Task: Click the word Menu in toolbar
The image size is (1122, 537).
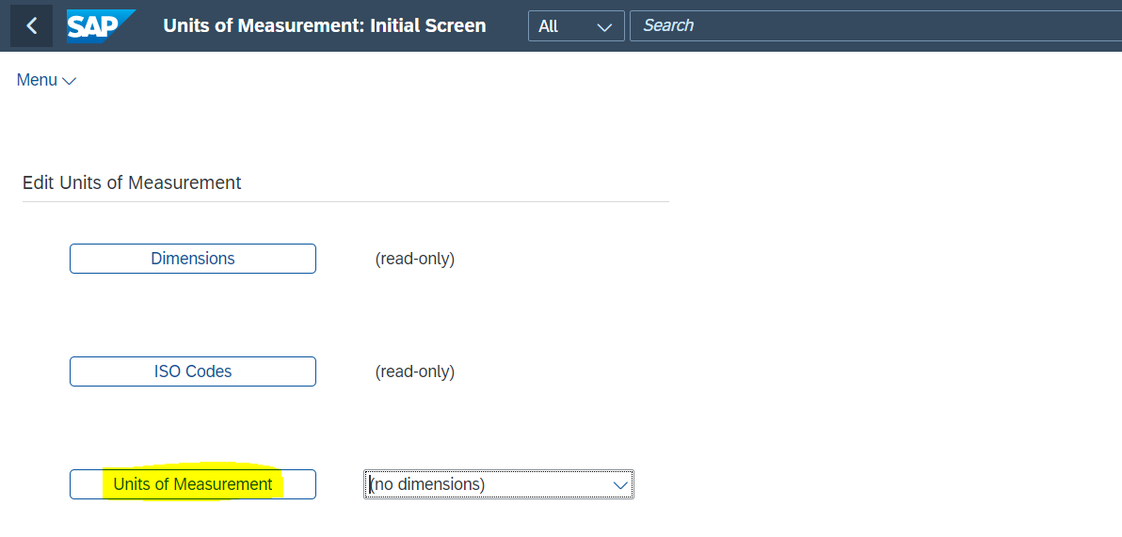Action: tap(37, 80)
